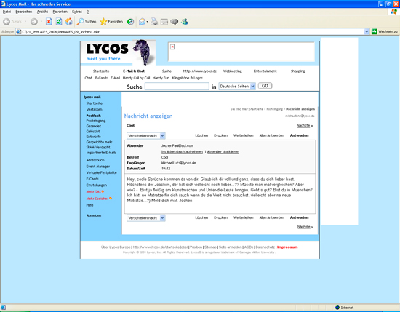Open Virtuelle Festplatte in sidebar

102,172
